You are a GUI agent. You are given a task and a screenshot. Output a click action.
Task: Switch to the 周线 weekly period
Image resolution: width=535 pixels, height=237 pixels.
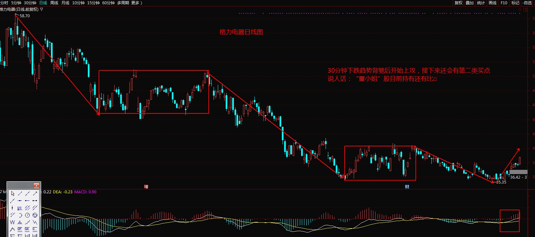tap(54, 3)
